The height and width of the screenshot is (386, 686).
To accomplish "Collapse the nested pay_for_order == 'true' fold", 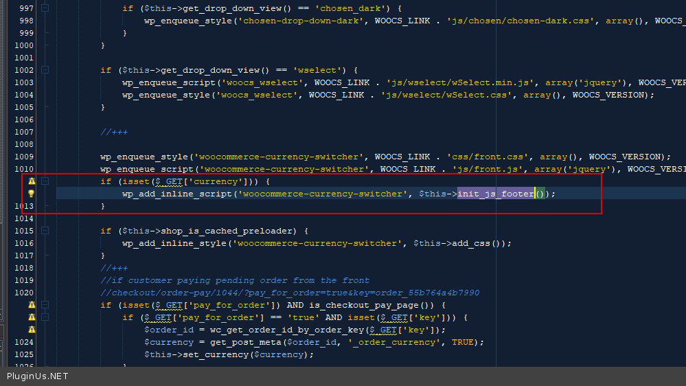I will [45, 317].
